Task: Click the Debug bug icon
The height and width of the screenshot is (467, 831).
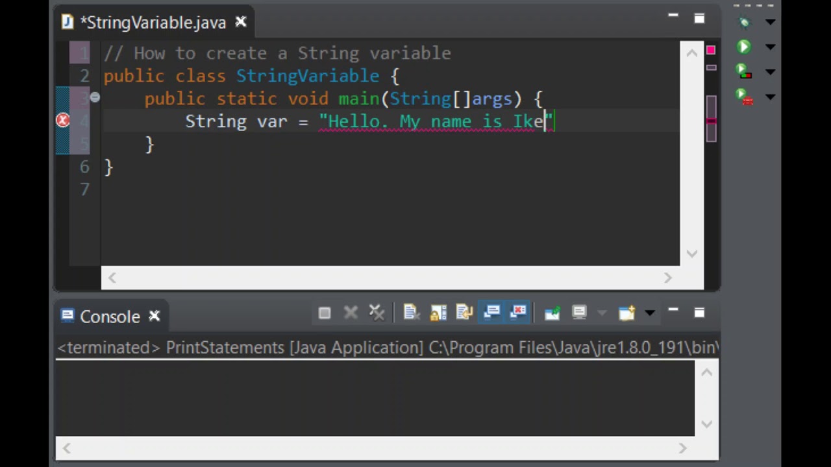Action: [x=744, y=22]
